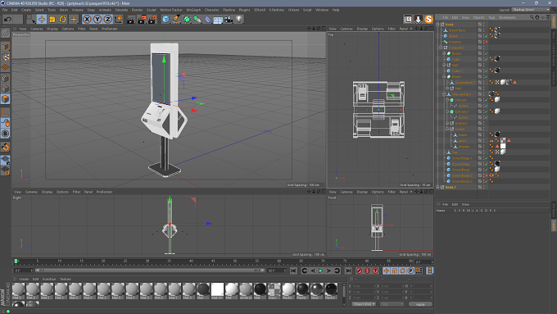Click the orange S icon at top right
This screenshot has height=314, width=557.
[x=428, y=19]
